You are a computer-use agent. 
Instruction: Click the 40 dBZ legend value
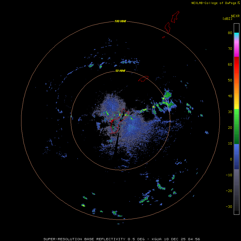[x=230, y=96]
